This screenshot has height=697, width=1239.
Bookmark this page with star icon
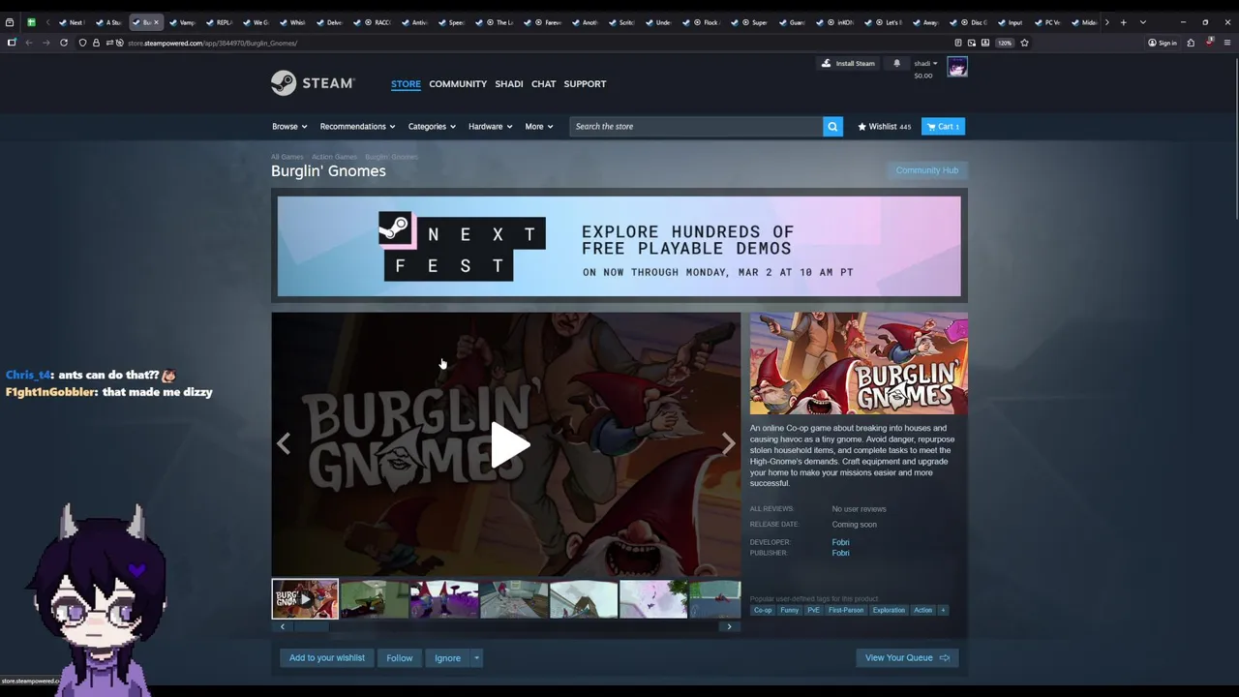click(x=1024, y=43)
